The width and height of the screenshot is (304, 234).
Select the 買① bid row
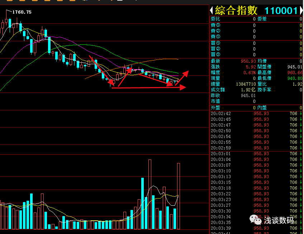(x=256, y=43)
